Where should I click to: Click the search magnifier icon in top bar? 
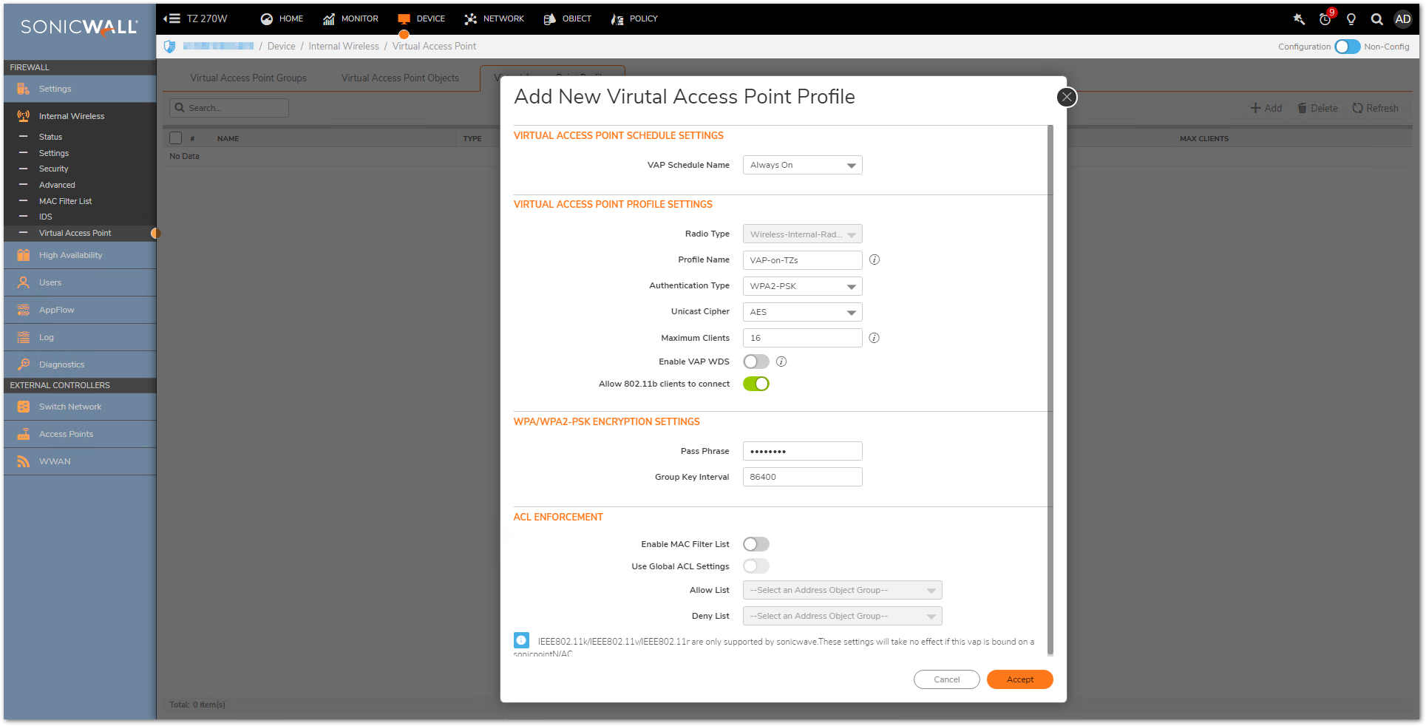point(1376,19)
